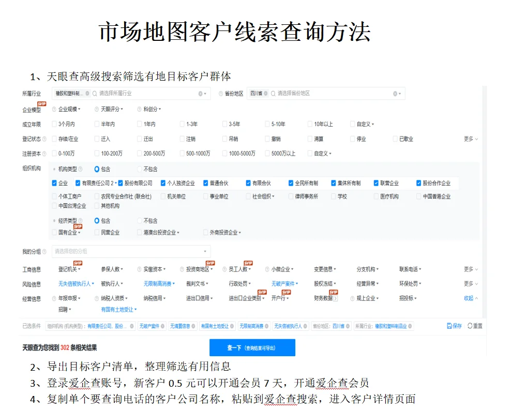Check the 民营企业 checkbox
Screen dimensions: 527x411
97,232
